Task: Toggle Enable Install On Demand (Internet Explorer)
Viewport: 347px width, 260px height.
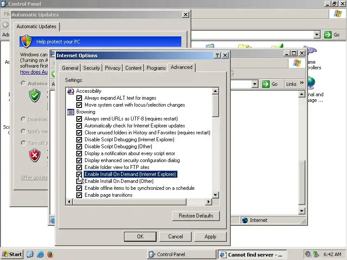Action: tap(79, 174)
